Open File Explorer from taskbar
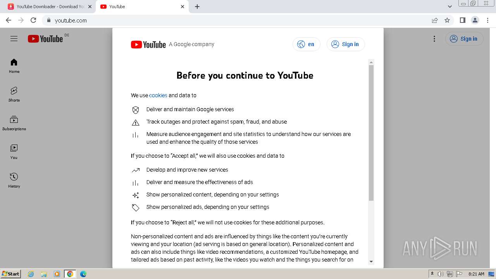Viewport: 496px width, 279px height. click(44, 274)
